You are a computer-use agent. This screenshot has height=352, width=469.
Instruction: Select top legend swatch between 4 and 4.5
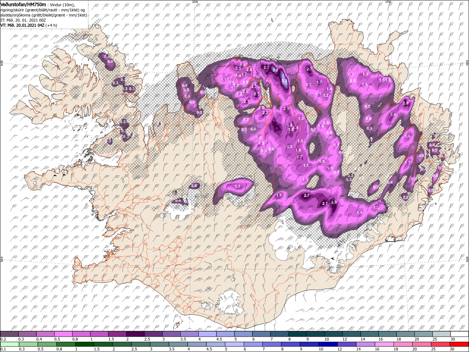click(x=207, y=334)
